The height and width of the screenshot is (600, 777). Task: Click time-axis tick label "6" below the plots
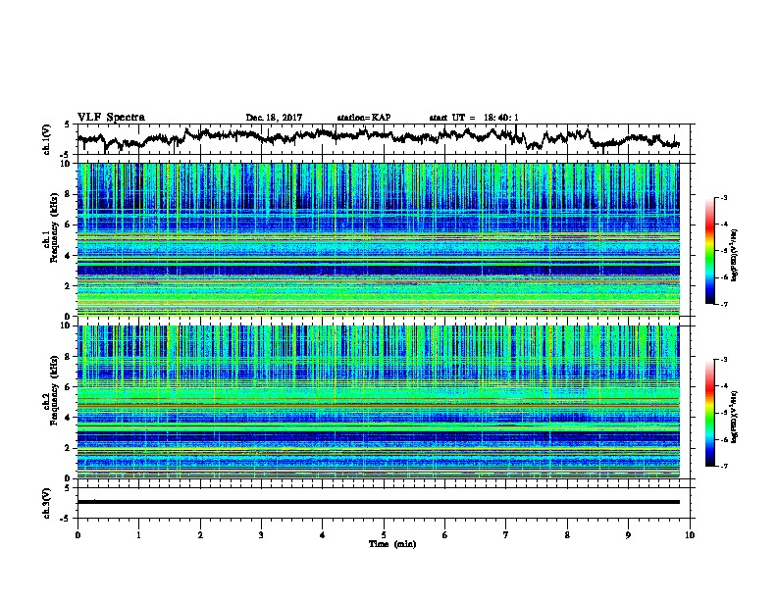pos(445,535)
